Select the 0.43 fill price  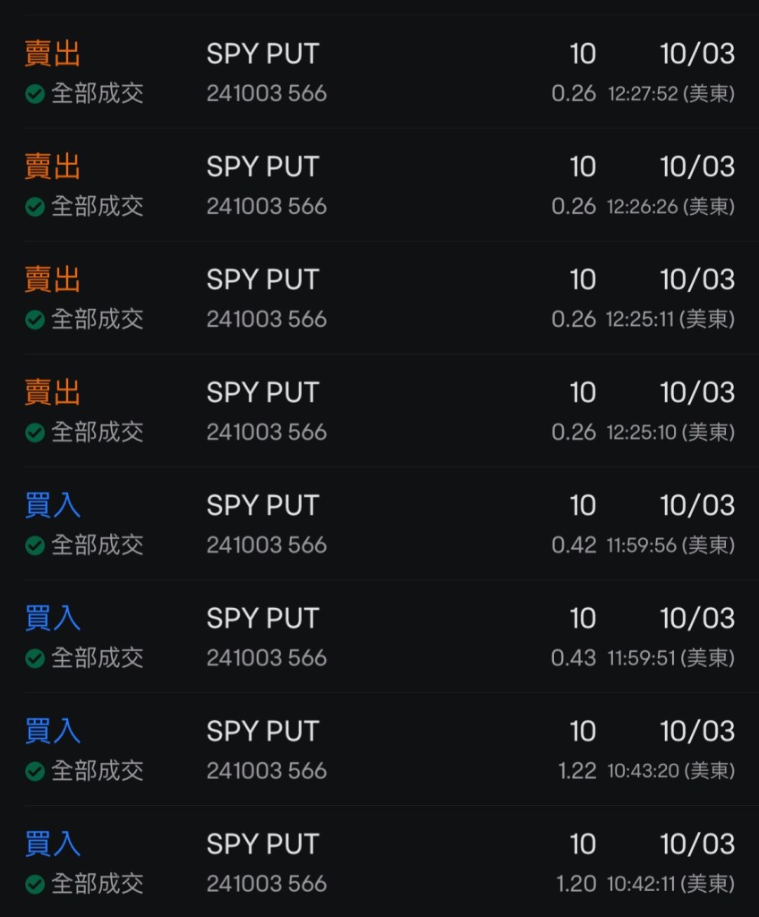coord(574,658)
